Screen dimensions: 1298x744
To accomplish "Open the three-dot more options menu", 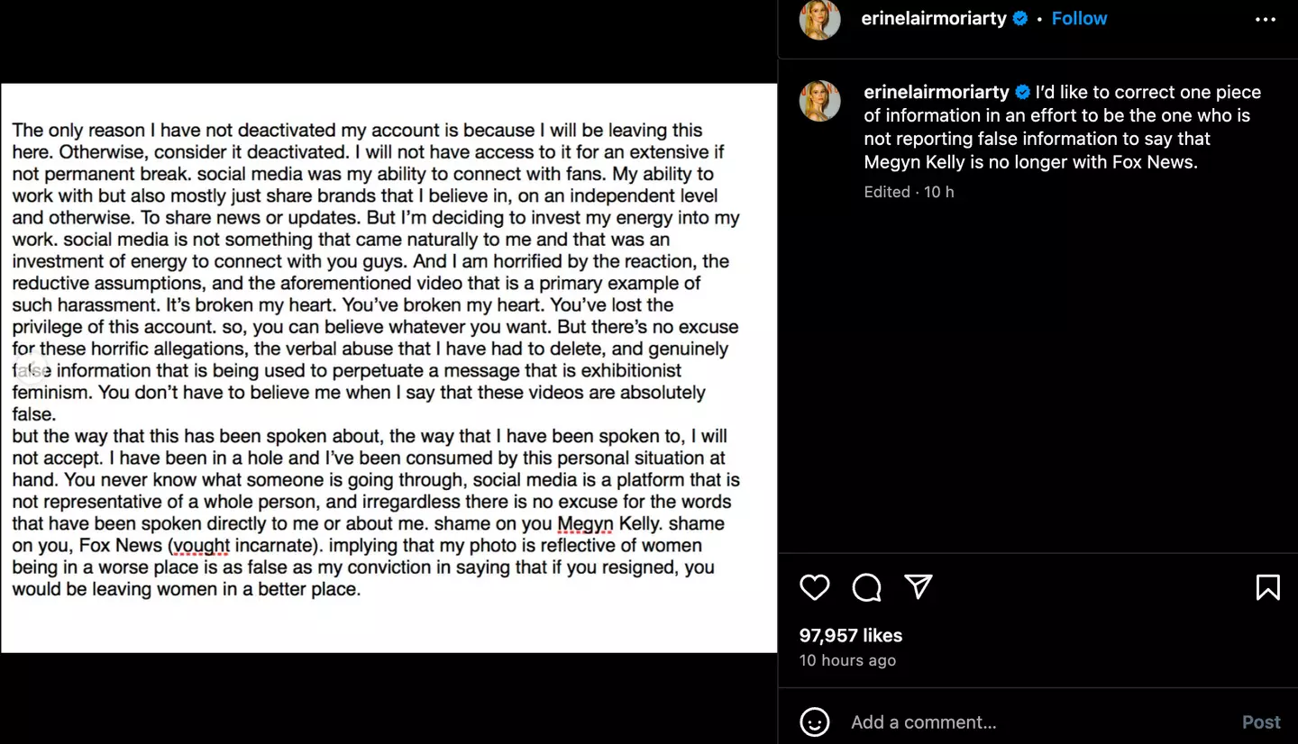I will tap(1266, 19).
